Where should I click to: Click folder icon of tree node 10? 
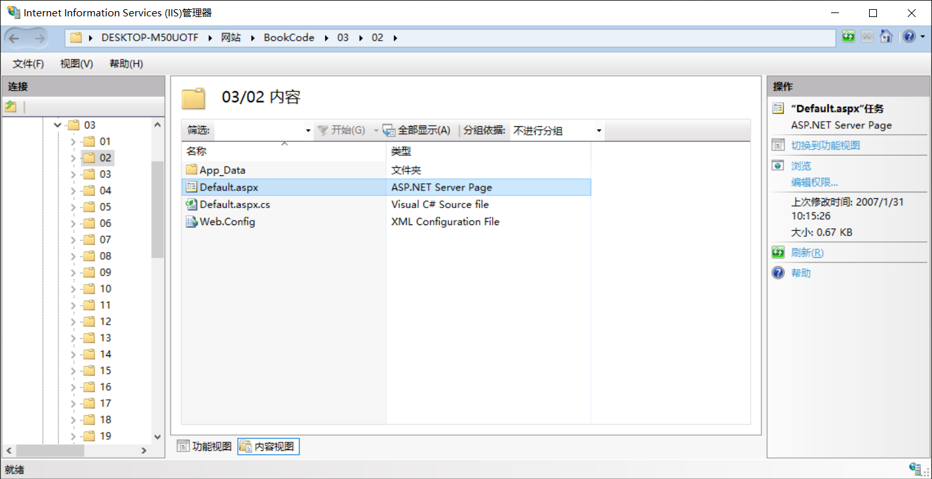point(89,289)
